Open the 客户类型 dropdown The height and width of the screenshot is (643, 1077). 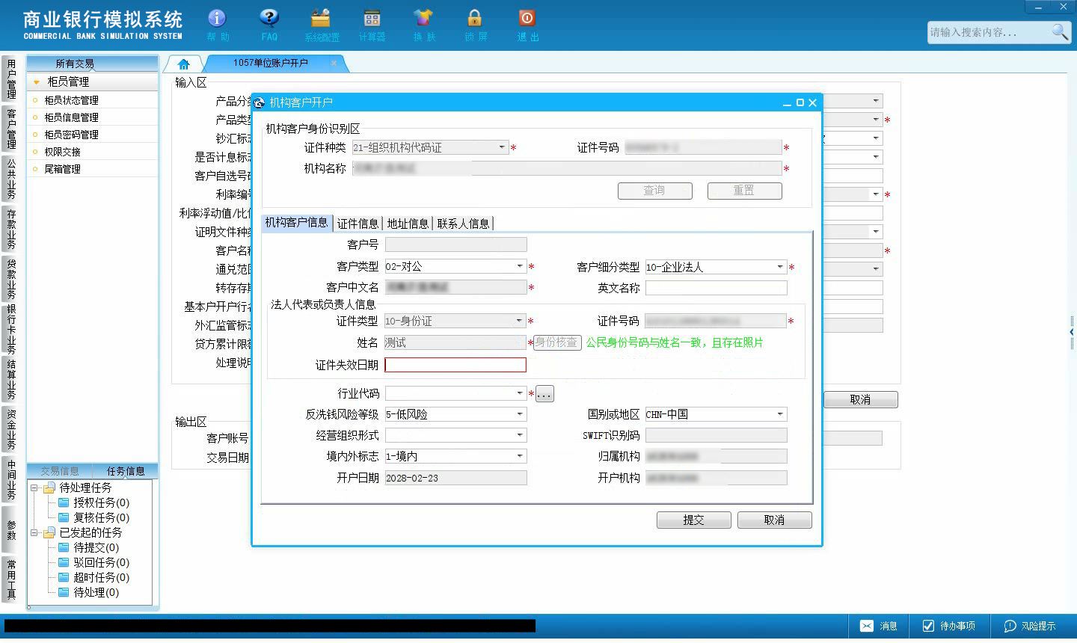(520, 266)
